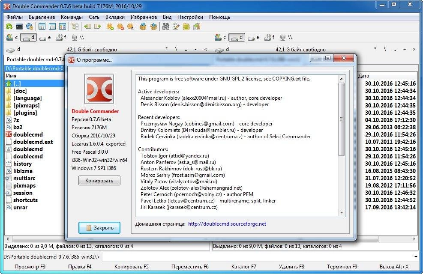Click the greyed tree-view toolbar icon
The height and width of the screenshot is (274, 423).
pyautogui.click(x=75, y=27)
